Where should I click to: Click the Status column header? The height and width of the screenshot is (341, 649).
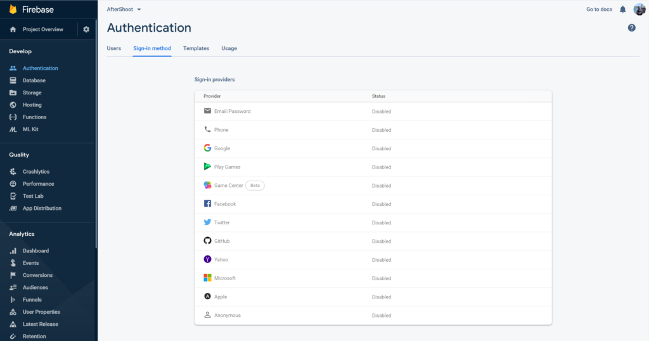point(378,96)
